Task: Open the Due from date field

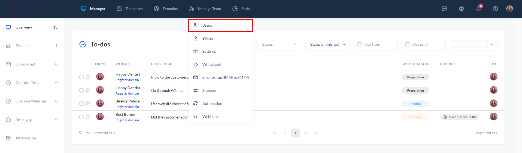Action: pyautogui.click(x=376, y=44)
